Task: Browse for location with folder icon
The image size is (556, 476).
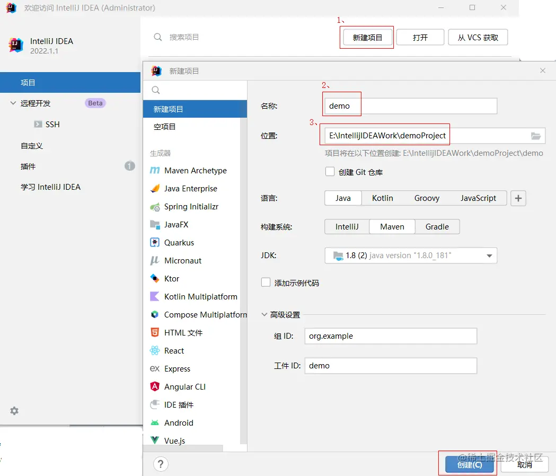Action: point(535,136)
